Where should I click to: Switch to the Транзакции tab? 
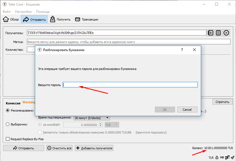(x=87, y=19)
